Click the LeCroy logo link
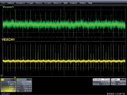127x95 pixels. click(6, 94)
